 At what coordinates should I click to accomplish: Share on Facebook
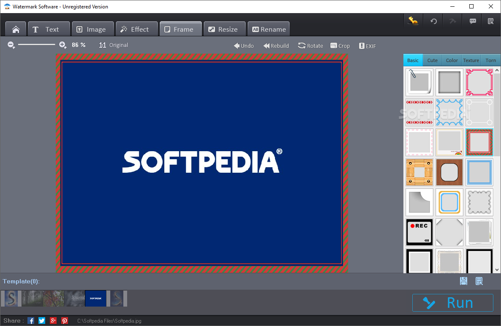coord(31,321)
